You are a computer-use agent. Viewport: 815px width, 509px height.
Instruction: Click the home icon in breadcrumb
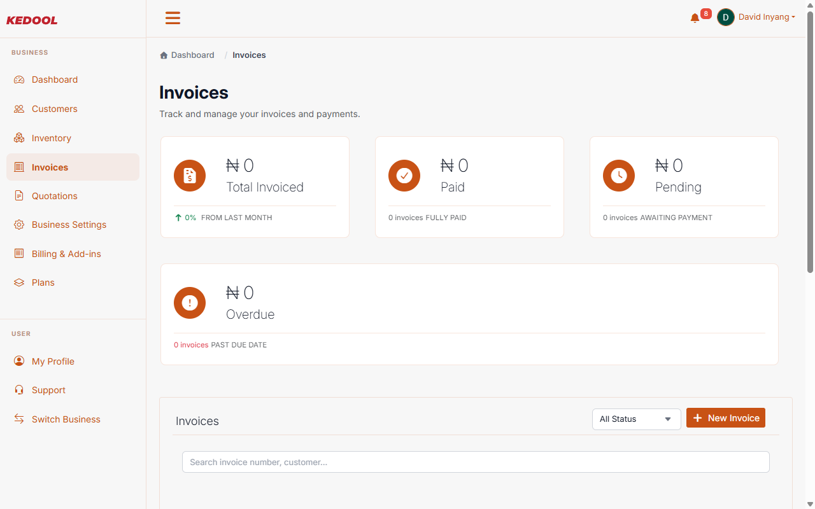pyautogui.click(x=164, y=55)
